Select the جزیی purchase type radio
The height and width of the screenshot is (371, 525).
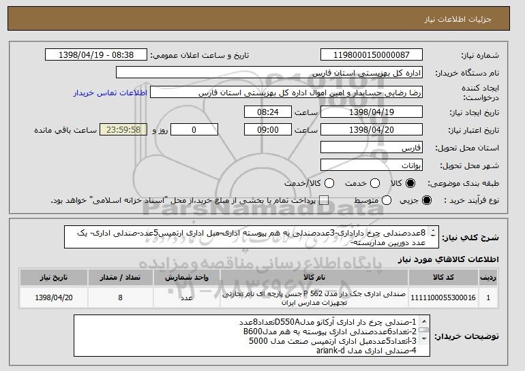coord(427,200)
